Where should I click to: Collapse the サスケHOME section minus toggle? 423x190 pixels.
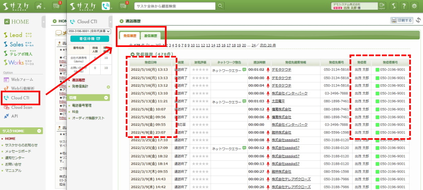(x=39, y=131)
